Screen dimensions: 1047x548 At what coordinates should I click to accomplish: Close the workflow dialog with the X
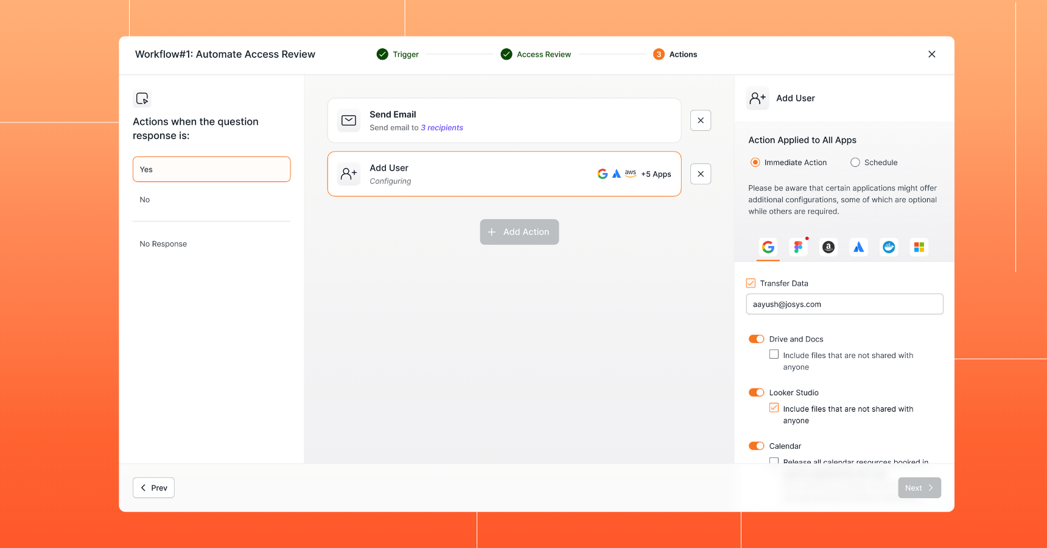coord(931,54)
